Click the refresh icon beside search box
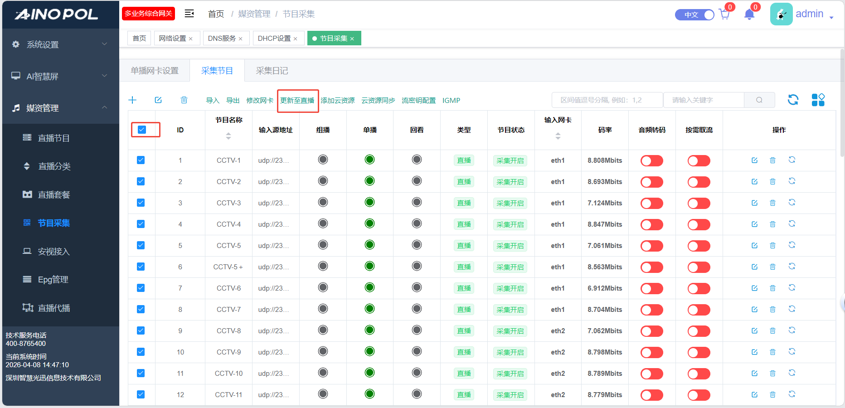845x408 pixels. coord(793,100)
